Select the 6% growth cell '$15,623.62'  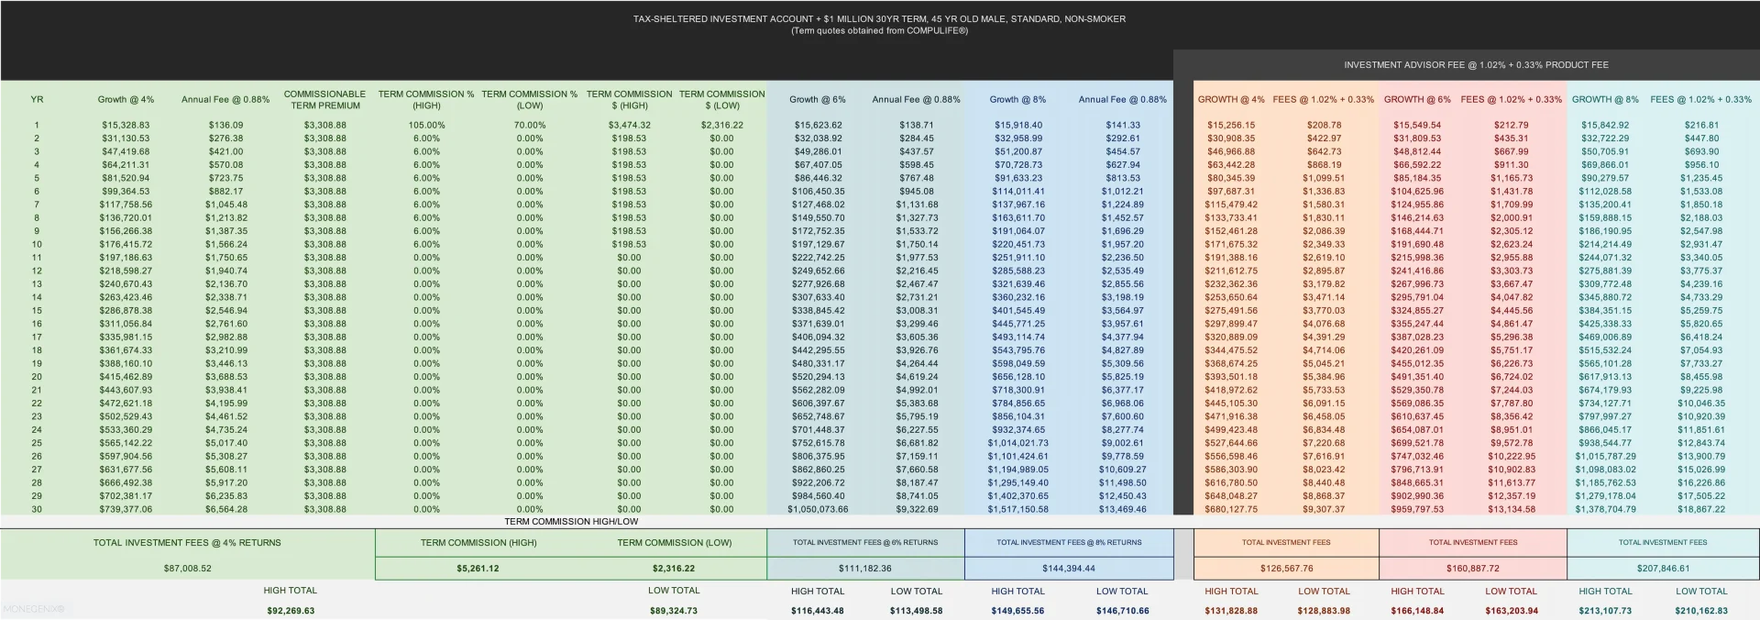point(819,125)
